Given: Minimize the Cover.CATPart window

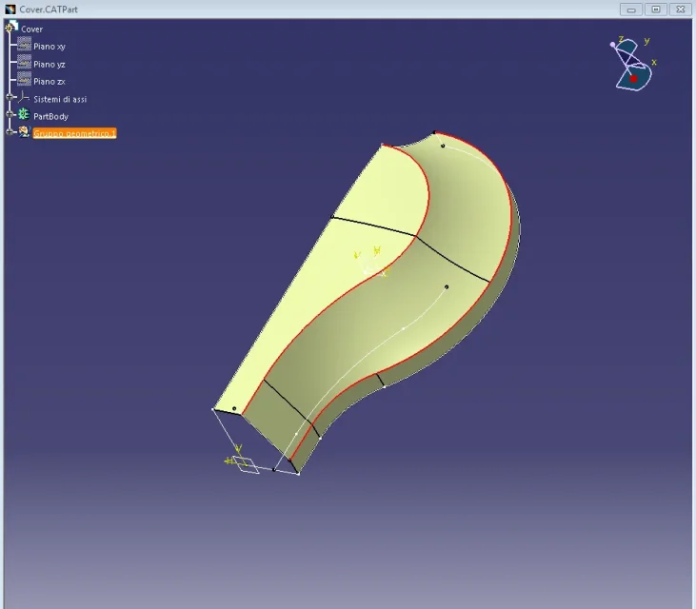Looking at the screenshot, I should [x=630, y=10].
